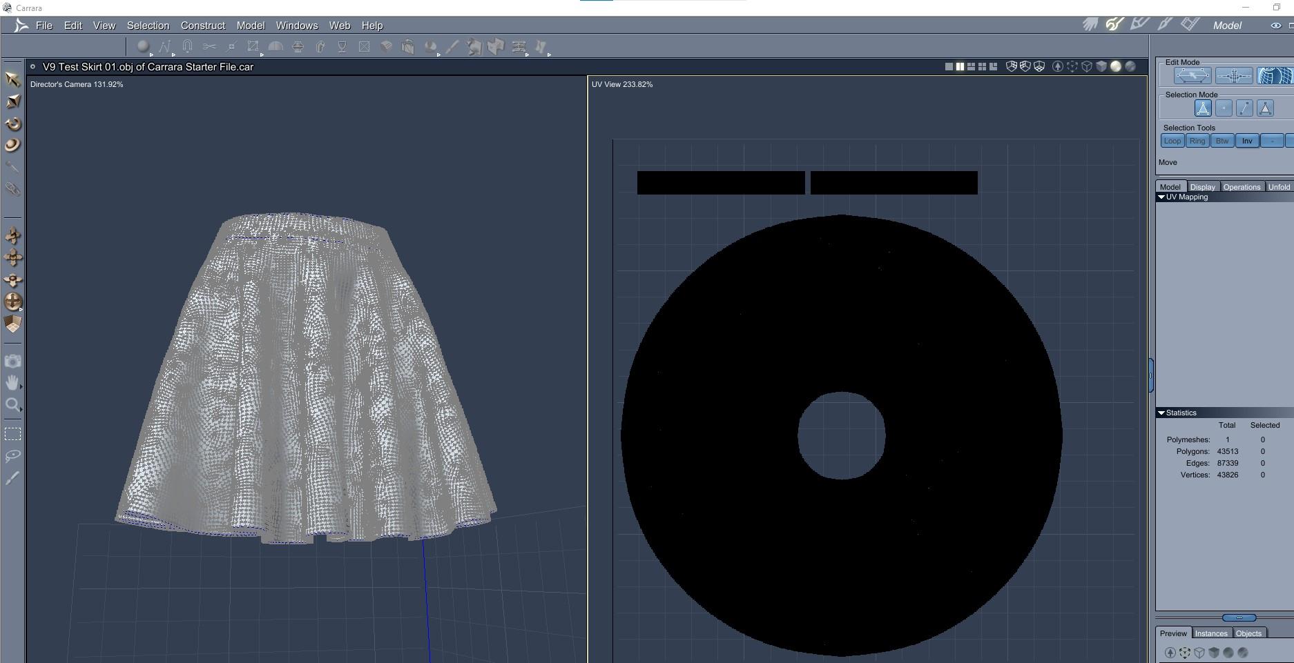Select the Pan camera tool

coord(12,258)
